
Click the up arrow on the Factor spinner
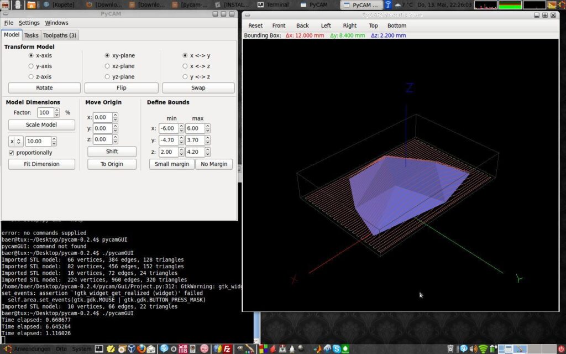[x=57, y=110]
